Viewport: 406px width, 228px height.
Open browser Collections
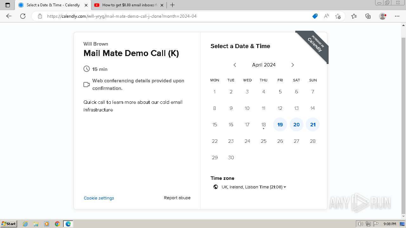coord(368,16)
